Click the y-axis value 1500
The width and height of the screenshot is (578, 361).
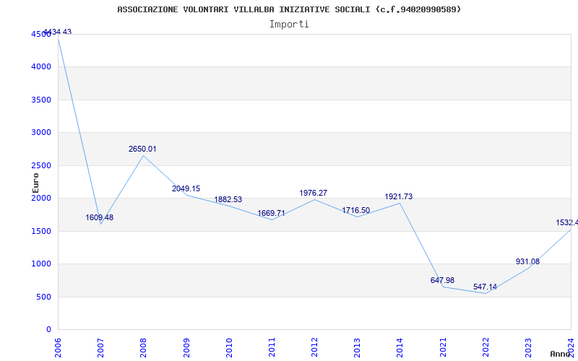(41, 231)
